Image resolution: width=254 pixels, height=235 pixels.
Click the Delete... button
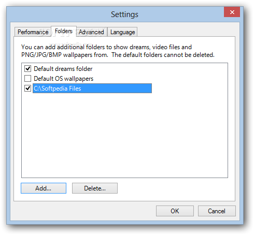(x=95, y=188)
